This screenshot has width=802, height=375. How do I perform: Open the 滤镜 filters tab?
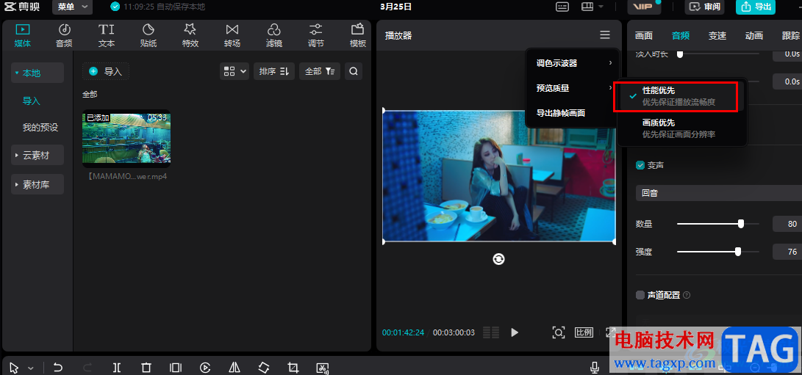point(274,35)
